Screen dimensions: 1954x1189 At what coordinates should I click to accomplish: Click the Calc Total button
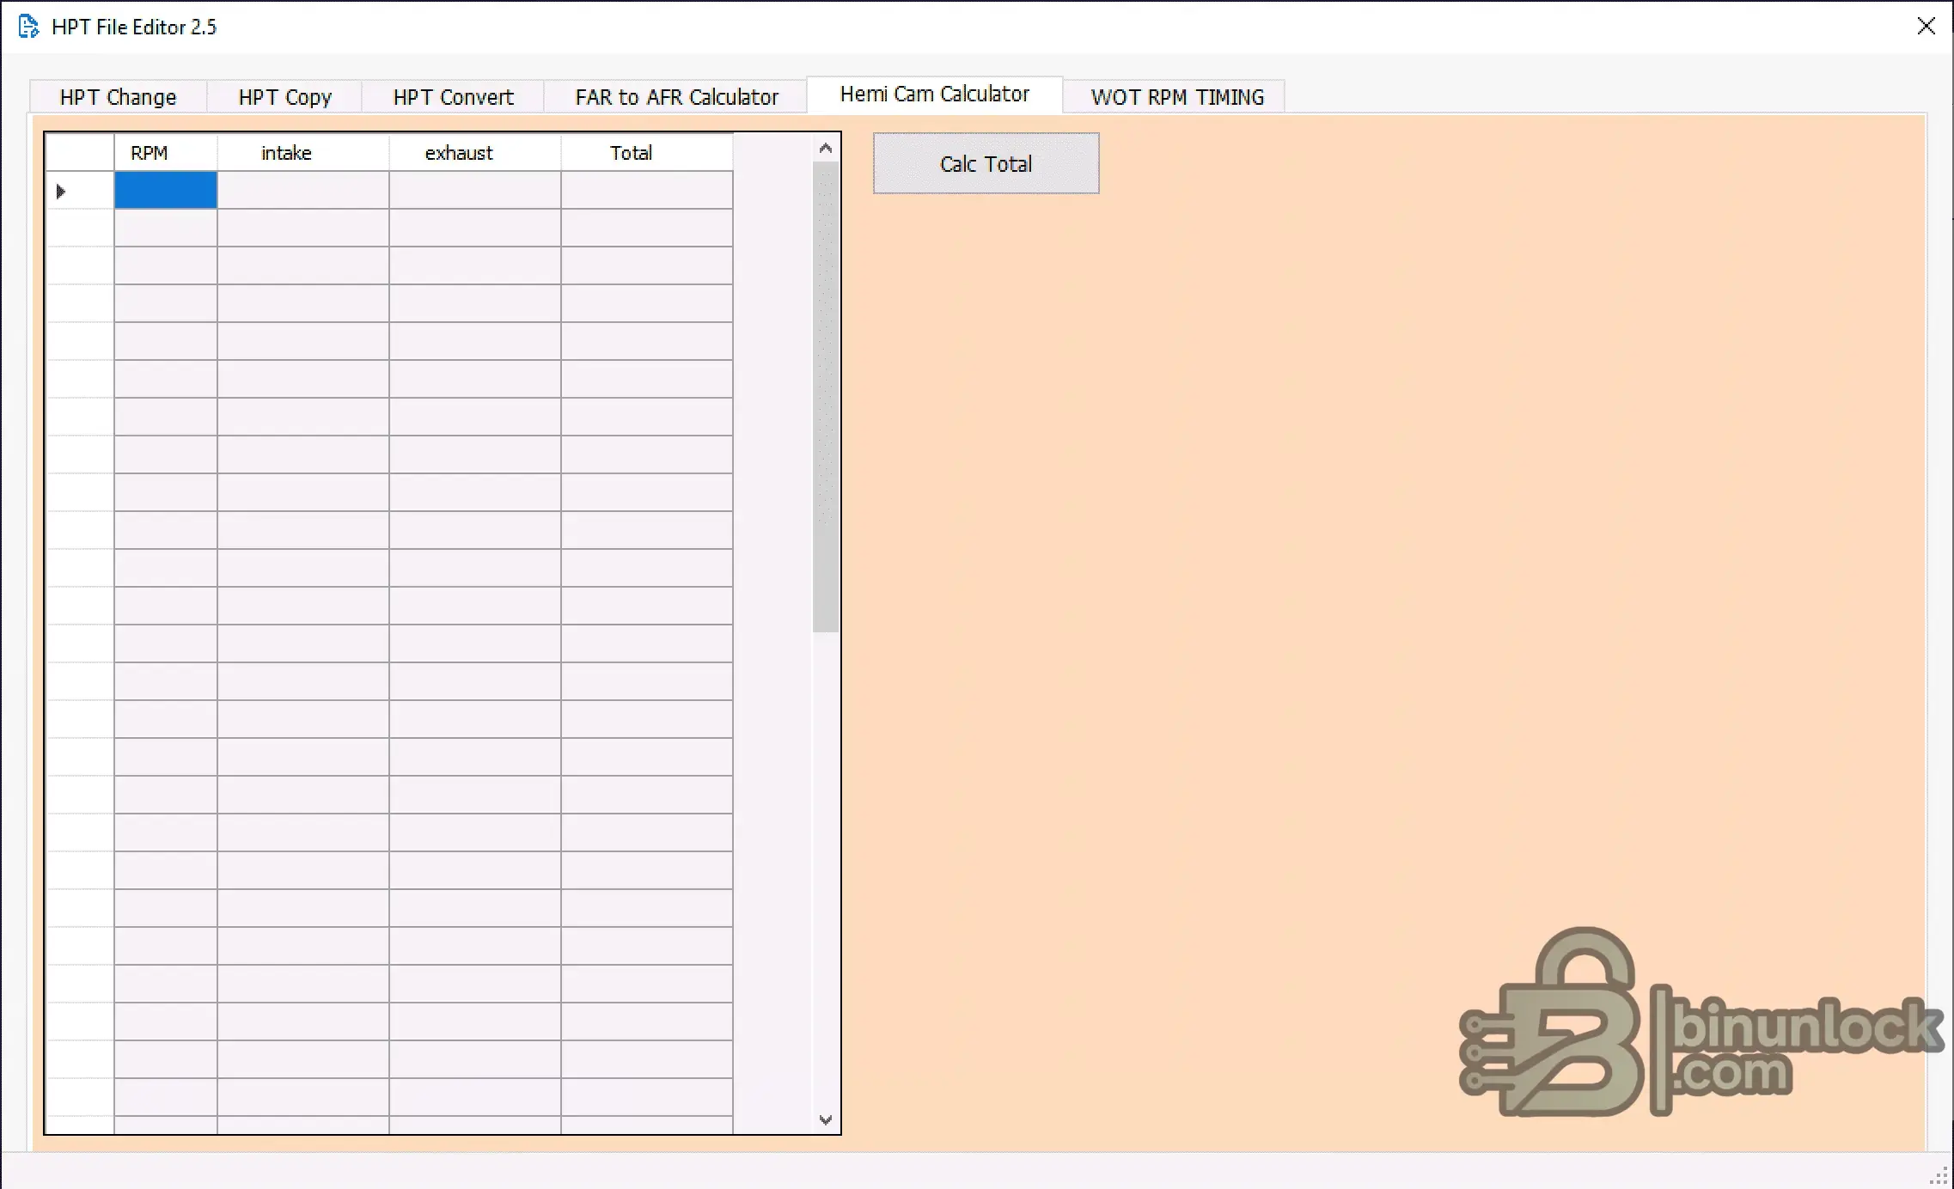[x=986, y=163]
